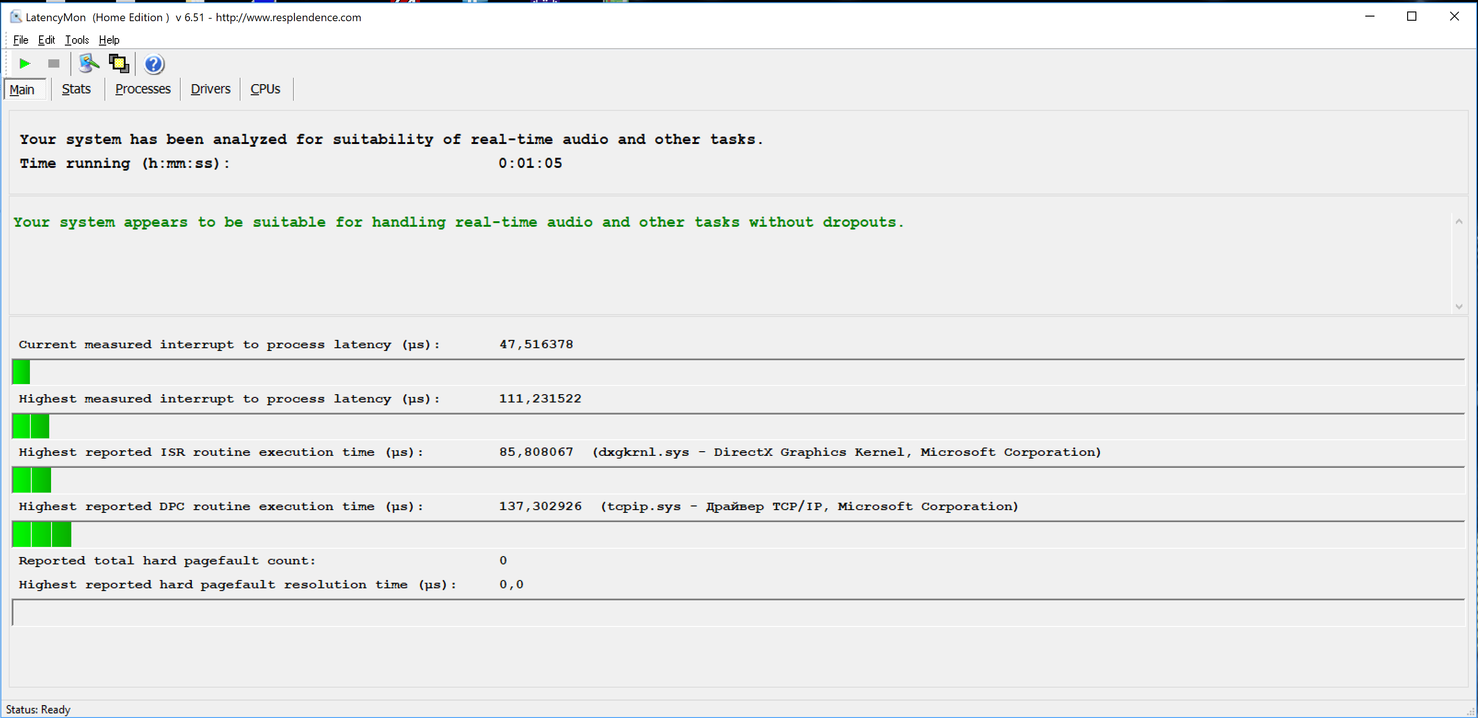Open the Help menu
This screenshot has width=1478, height=718.
[x=109, y=40]
